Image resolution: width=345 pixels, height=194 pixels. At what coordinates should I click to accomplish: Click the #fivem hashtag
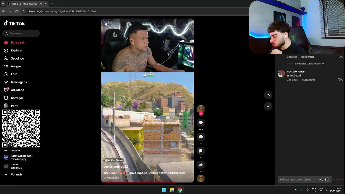163,173
